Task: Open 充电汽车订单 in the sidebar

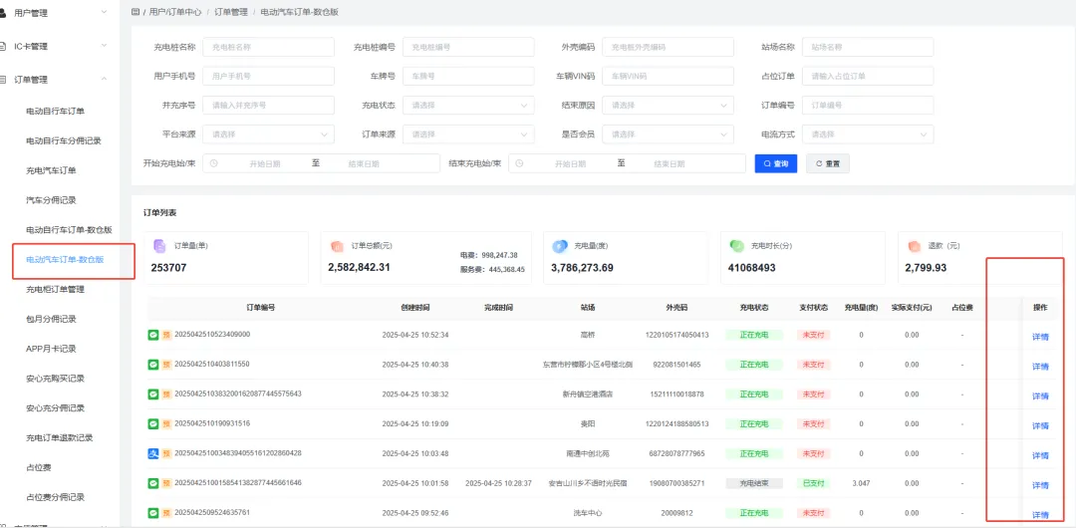Action: [51, 170]
